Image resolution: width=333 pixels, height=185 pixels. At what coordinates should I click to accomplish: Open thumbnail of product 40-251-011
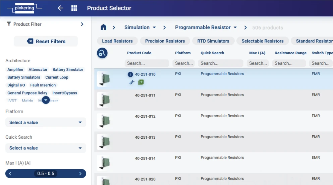pos(104,100)
